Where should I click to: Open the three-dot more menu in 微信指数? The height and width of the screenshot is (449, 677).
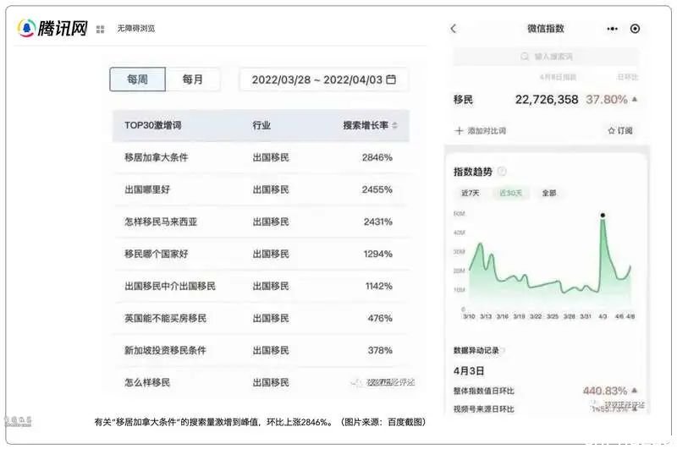click(612, 29)
